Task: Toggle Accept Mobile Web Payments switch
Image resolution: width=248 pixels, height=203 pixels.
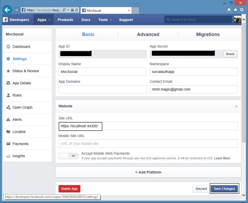Action: click(x=68, y=156)
